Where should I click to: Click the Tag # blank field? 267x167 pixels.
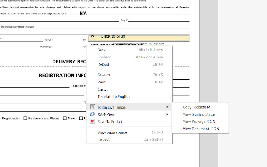[159, 20]
